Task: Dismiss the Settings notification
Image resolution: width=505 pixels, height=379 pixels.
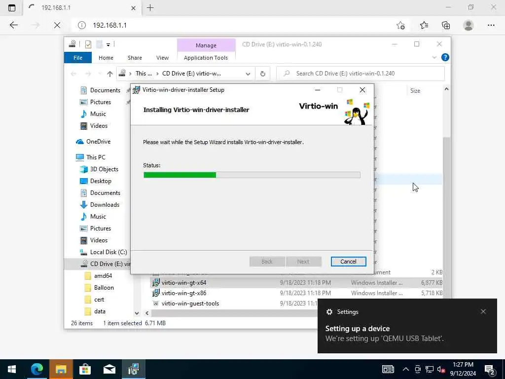Action: [483, 311]
